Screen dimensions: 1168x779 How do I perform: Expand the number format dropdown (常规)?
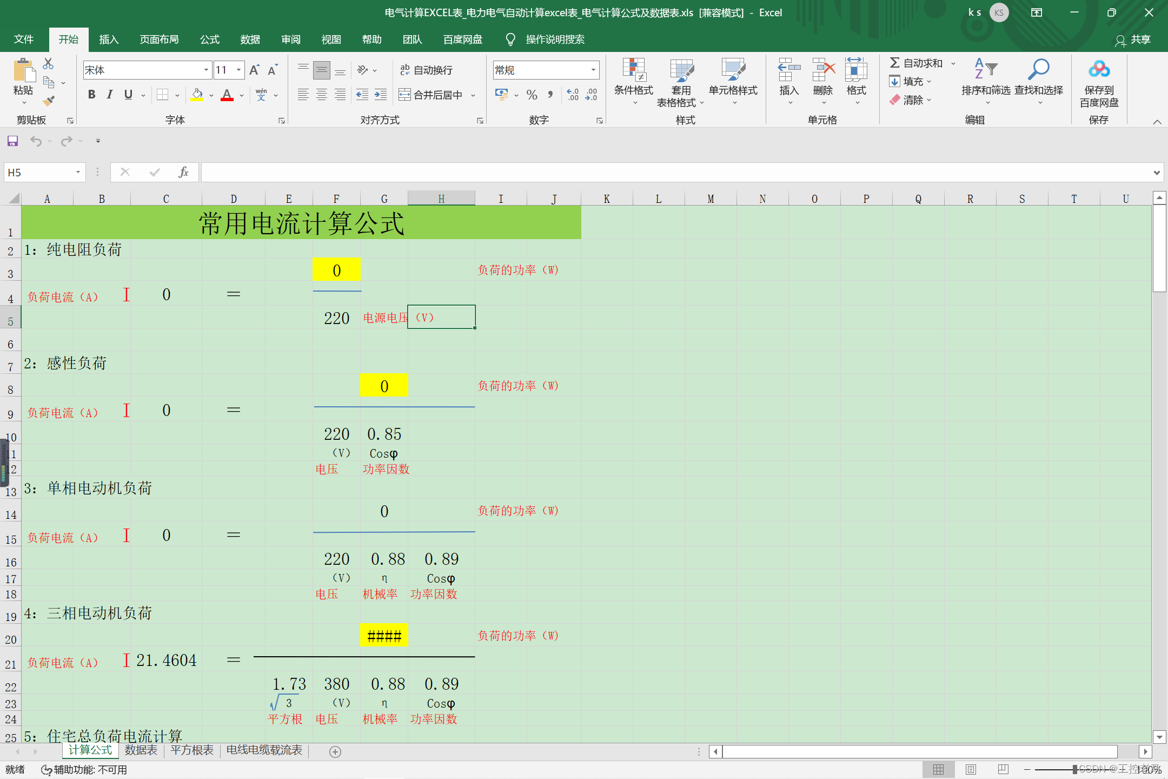593,70
